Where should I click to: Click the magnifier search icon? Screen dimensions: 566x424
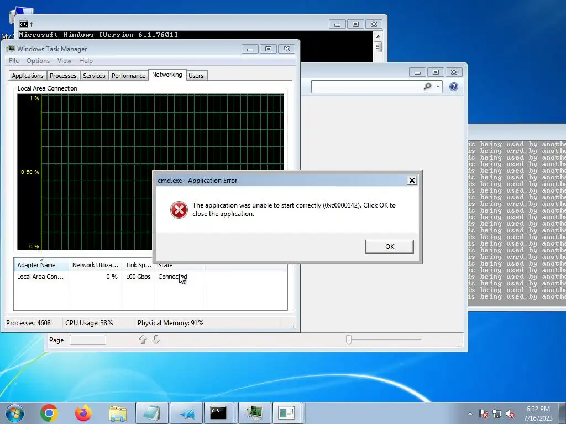[x=427, y=87]
